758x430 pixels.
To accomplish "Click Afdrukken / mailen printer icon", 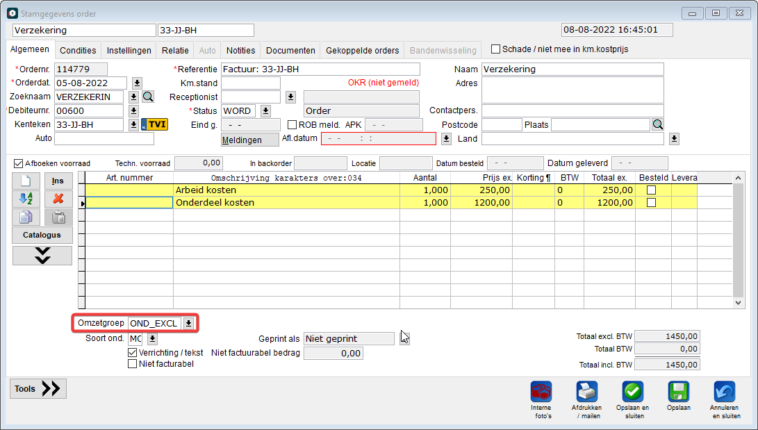I will [x=586, y=392].
